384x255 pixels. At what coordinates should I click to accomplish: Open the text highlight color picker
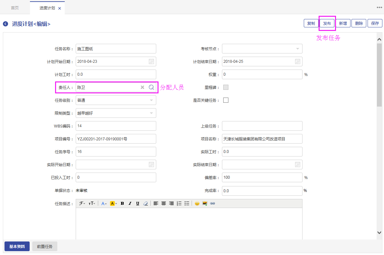[x=113, y=203]
